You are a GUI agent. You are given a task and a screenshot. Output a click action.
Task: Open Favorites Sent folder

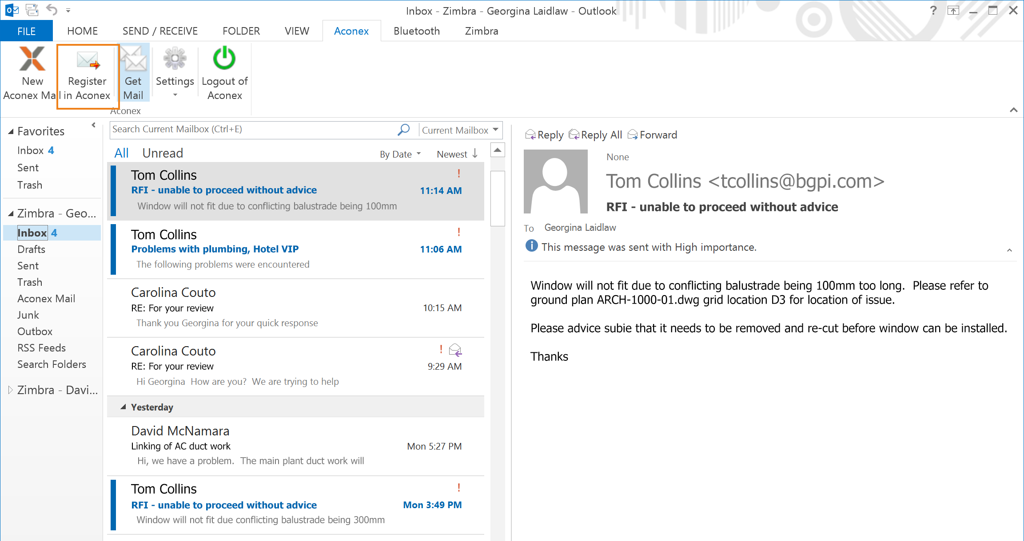(28, 168)
